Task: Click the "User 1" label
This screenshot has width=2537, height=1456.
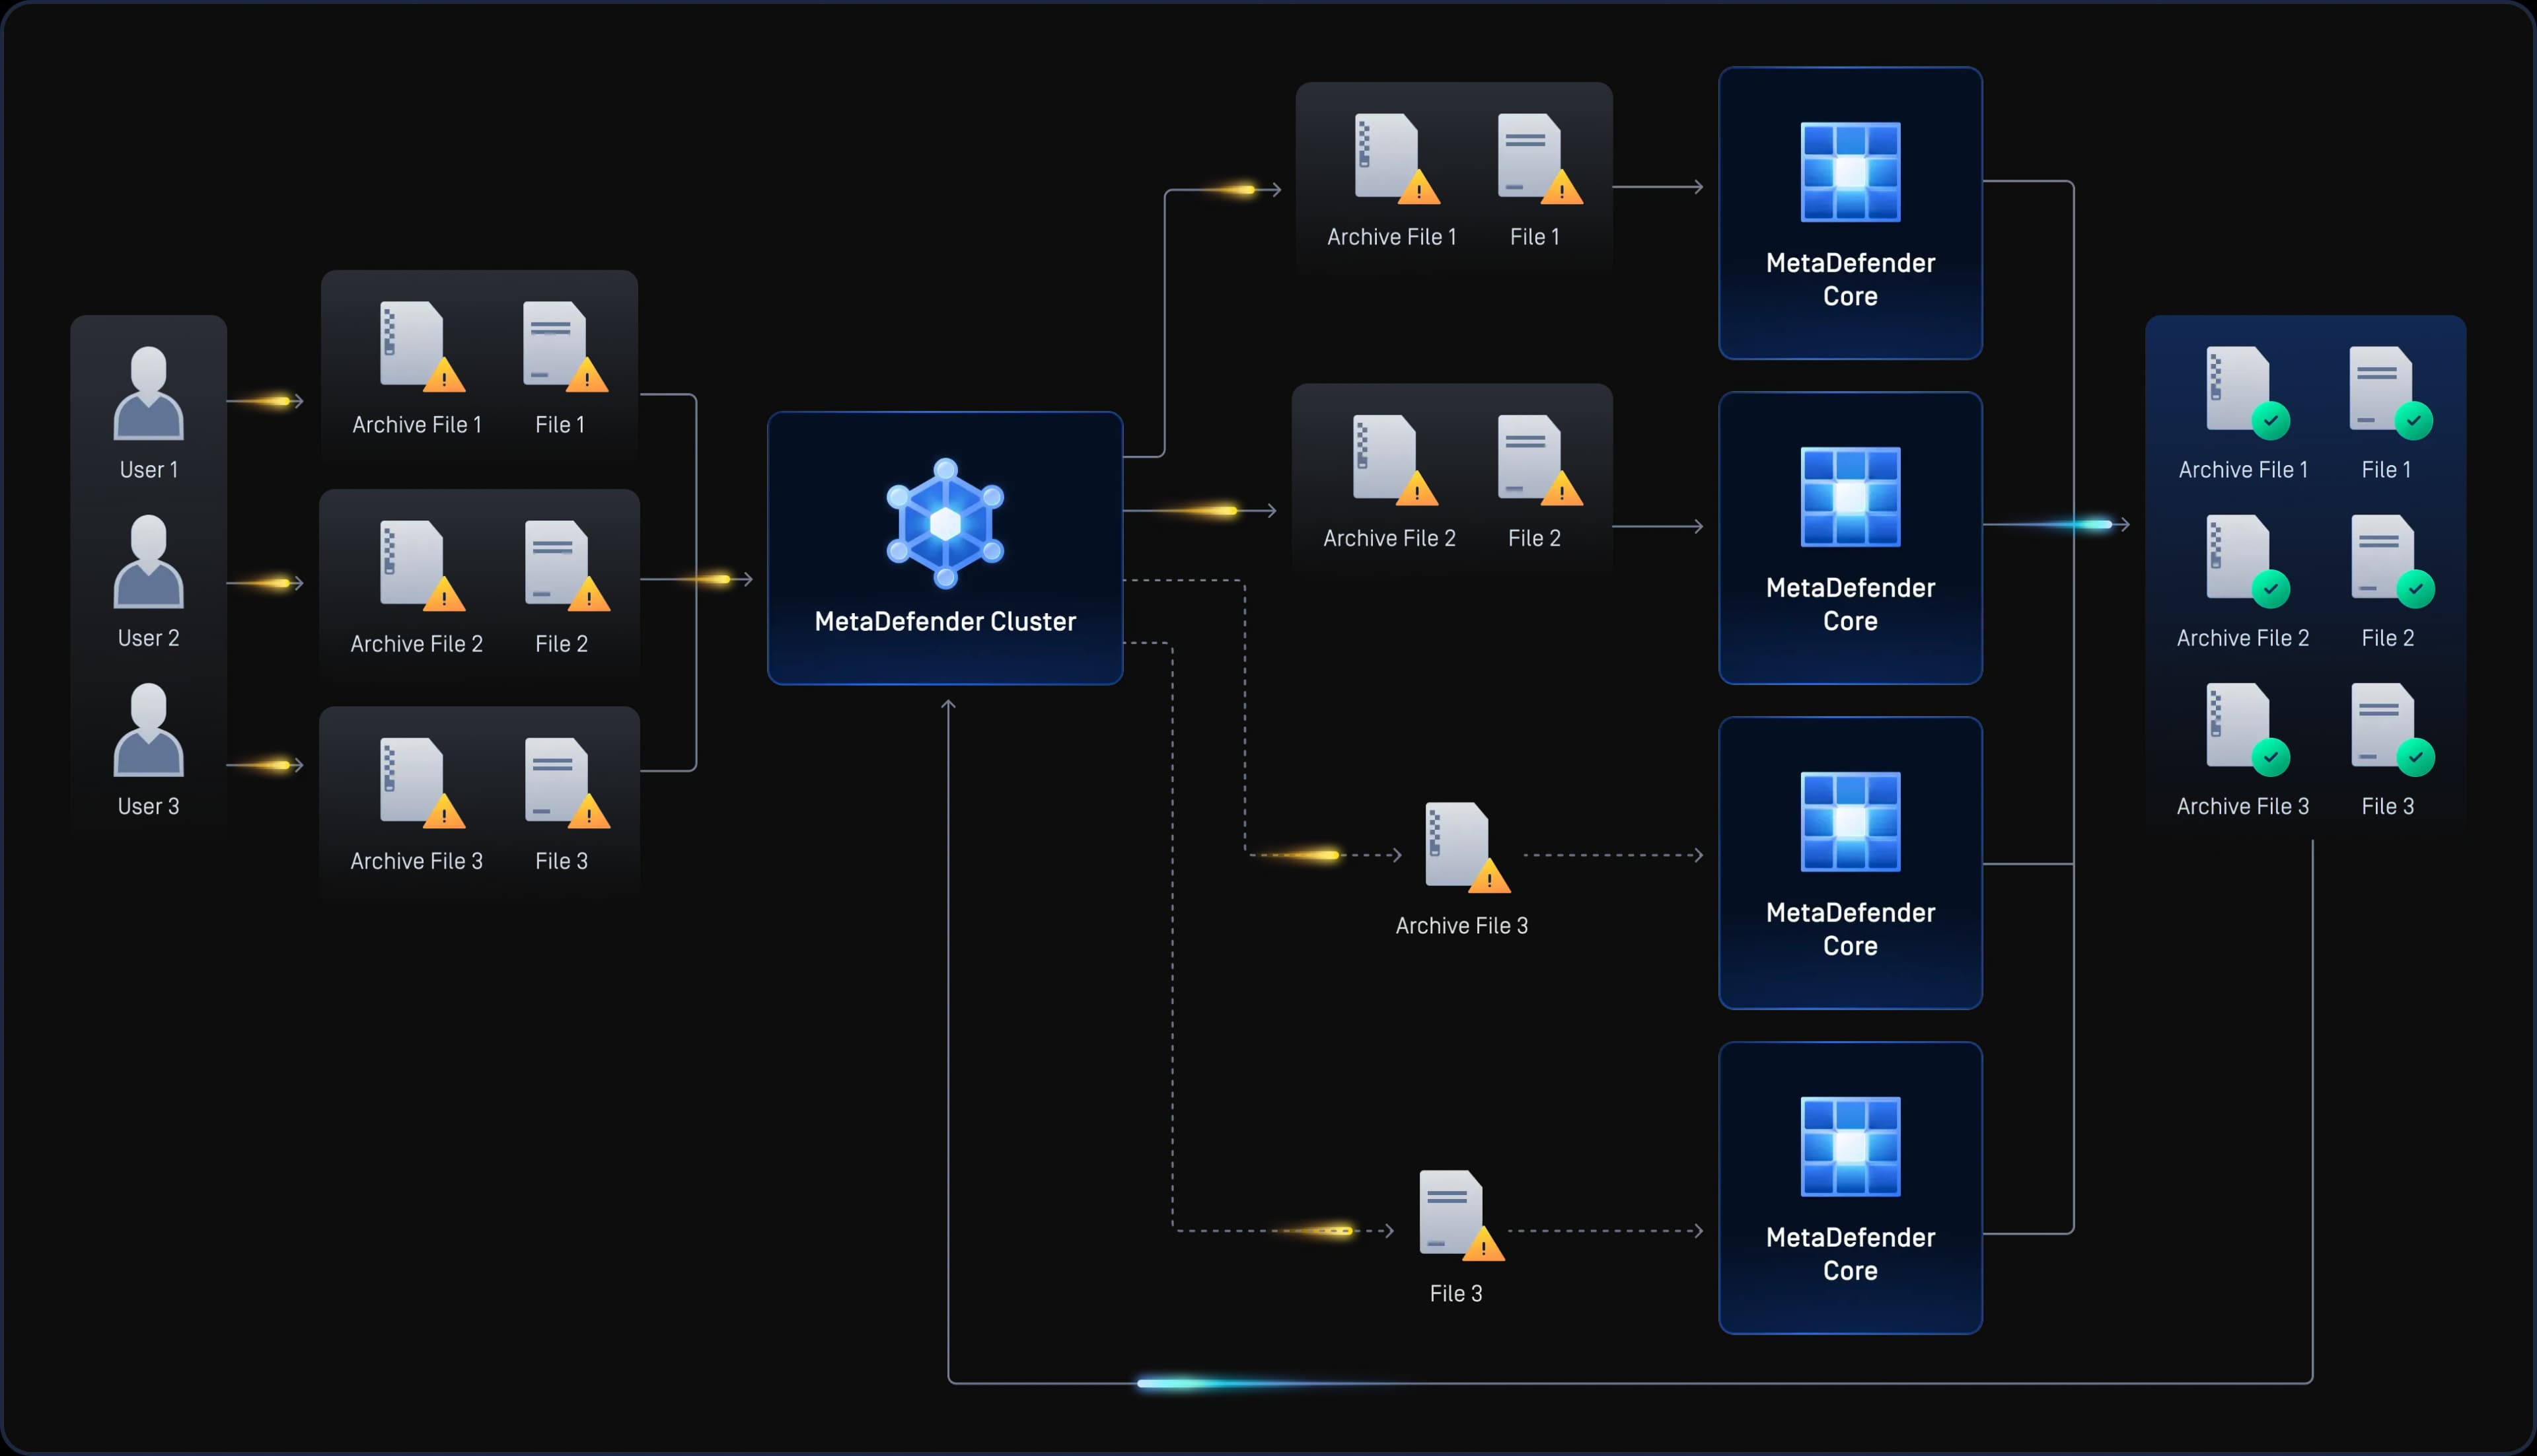Action: click(149, 469)
